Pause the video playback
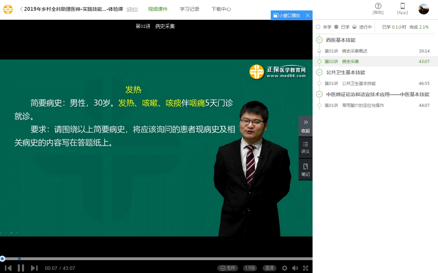The height and width of the screenshot is (273, 438). 21,268
